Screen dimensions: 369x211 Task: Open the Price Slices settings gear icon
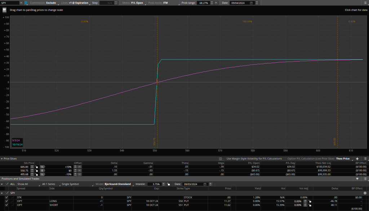366,158
